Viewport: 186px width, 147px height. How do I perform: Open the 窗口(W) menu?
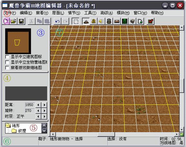click(140, 13)
